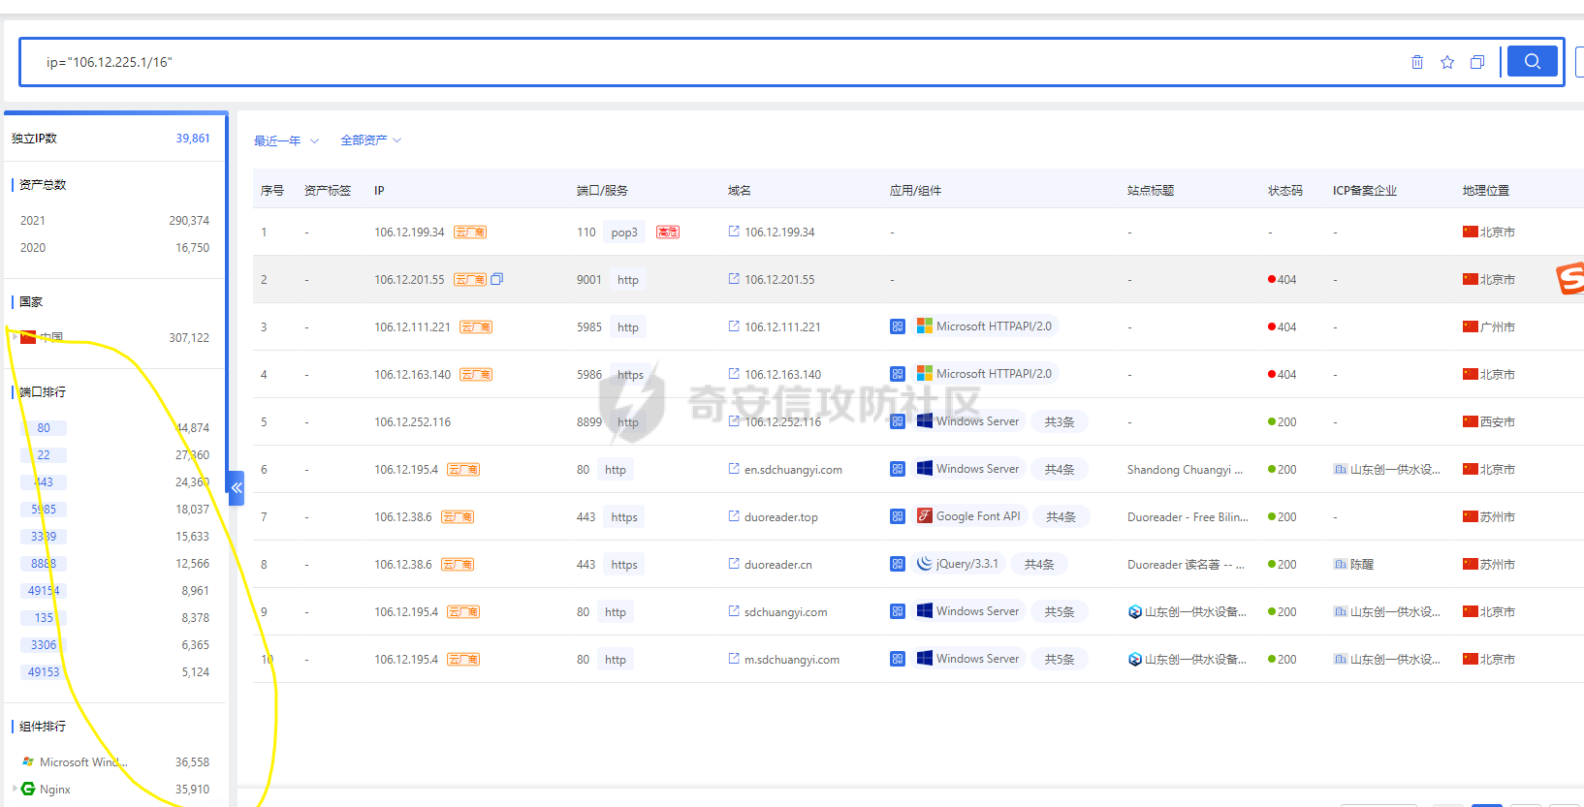
Task: Collapse the left sidebar with double-arrow handle
Action: tap(236, 487)
